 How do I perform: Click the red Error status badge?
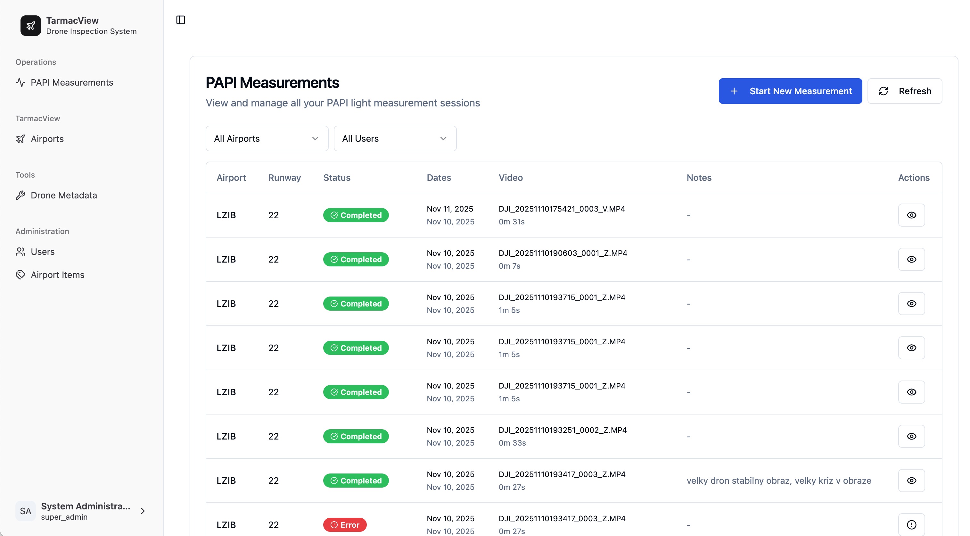point(345,524)
